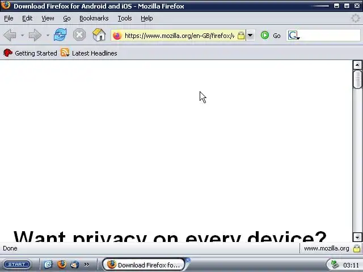The width and height of the screenshot is (363, 272).
Task: Open the Help menu
Action: click(147, 18)
